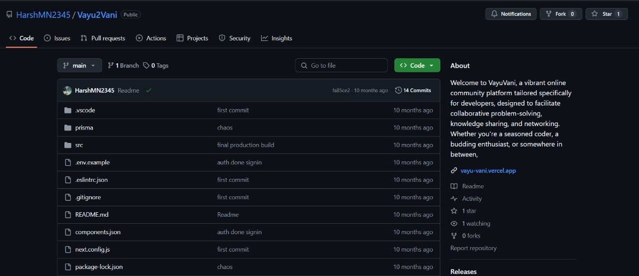This screenshot has height=276, width=639.
Task: Open the .env.example file
Action: coord(92,162)
